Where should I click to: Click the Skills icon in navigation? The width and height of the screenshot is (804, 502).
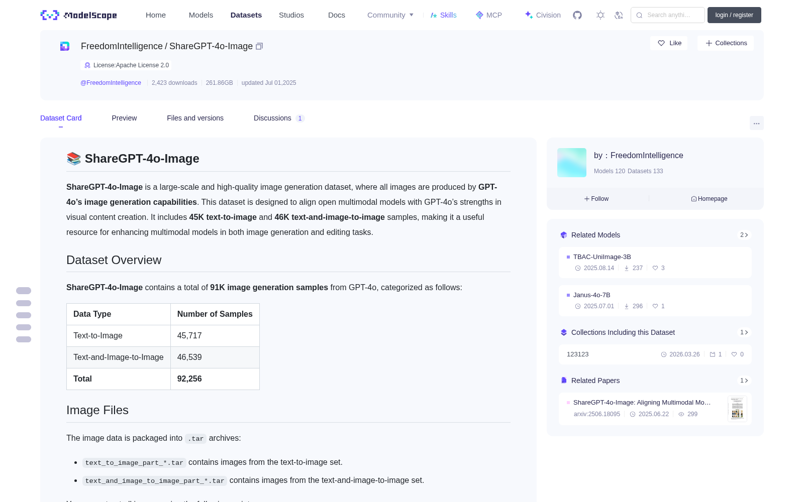point(434,15)
